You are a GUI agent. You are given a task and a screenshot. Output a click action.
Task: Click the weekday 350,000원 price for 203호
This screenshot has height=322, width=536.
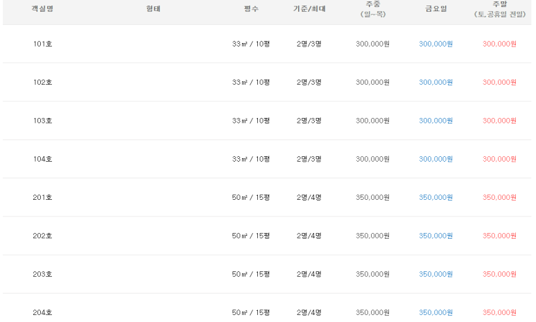coord(372,274)
